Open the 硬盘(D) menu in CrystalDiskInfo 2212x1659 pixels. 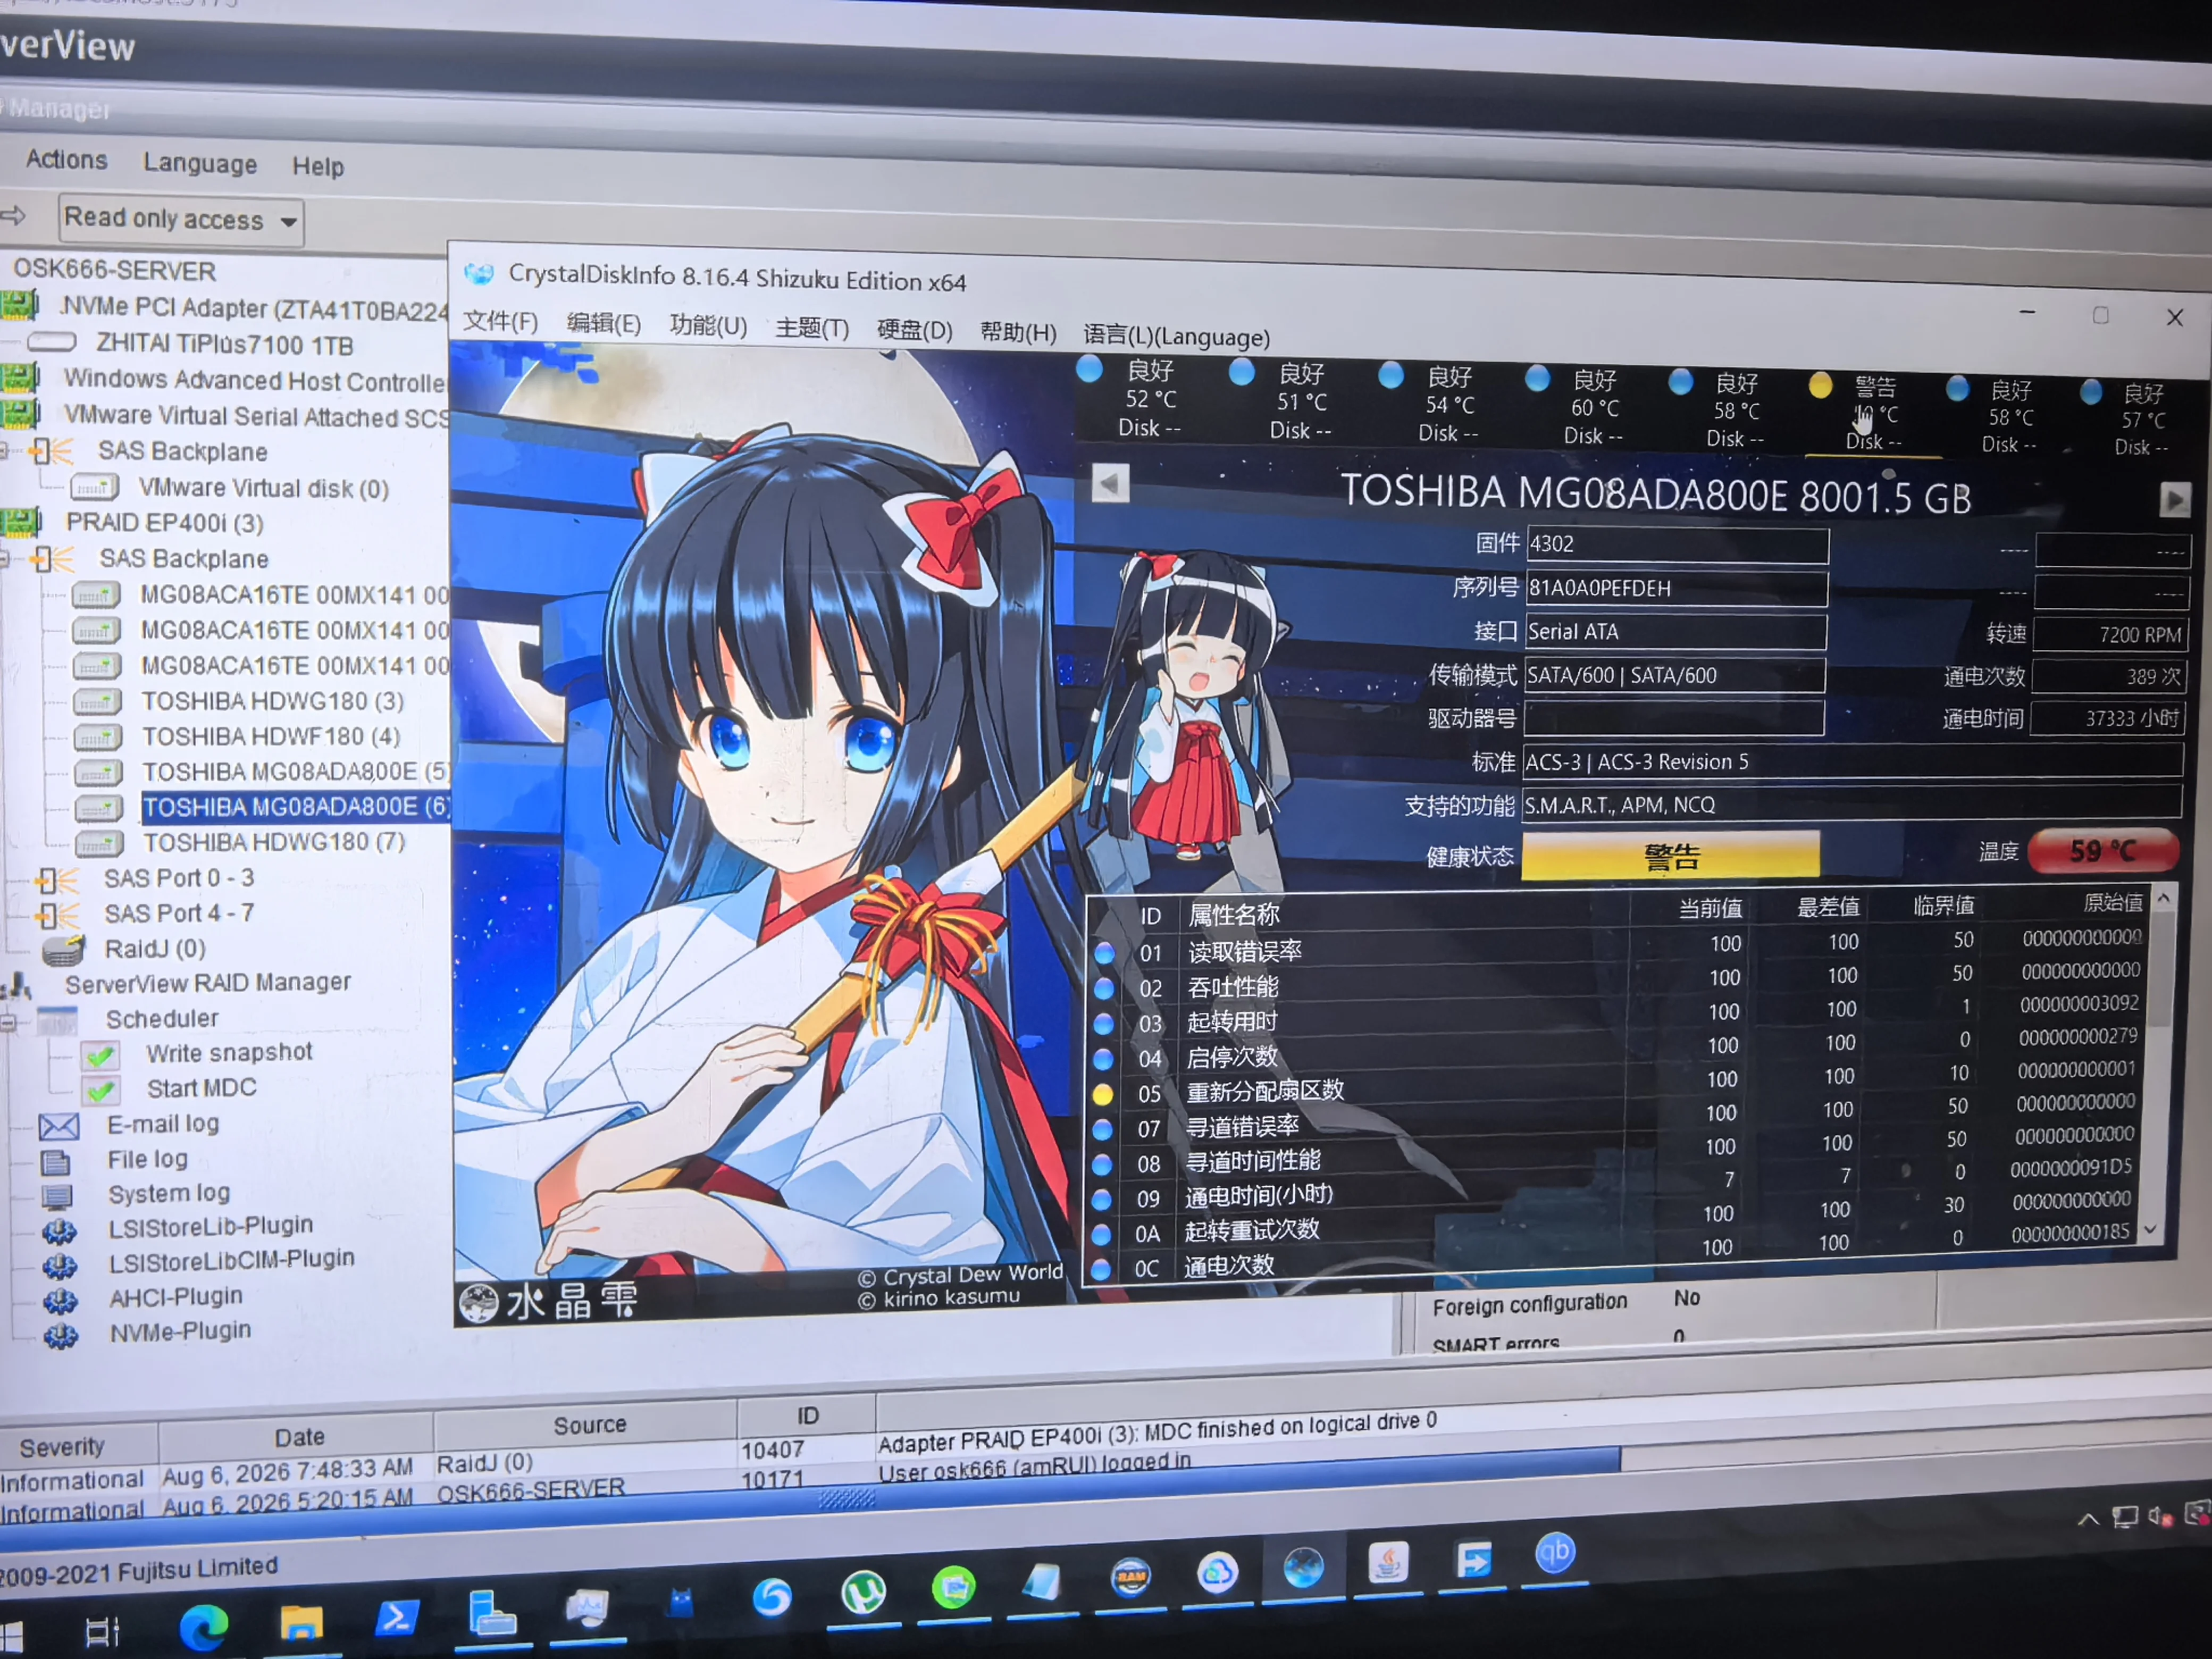(x=915, y=330)
